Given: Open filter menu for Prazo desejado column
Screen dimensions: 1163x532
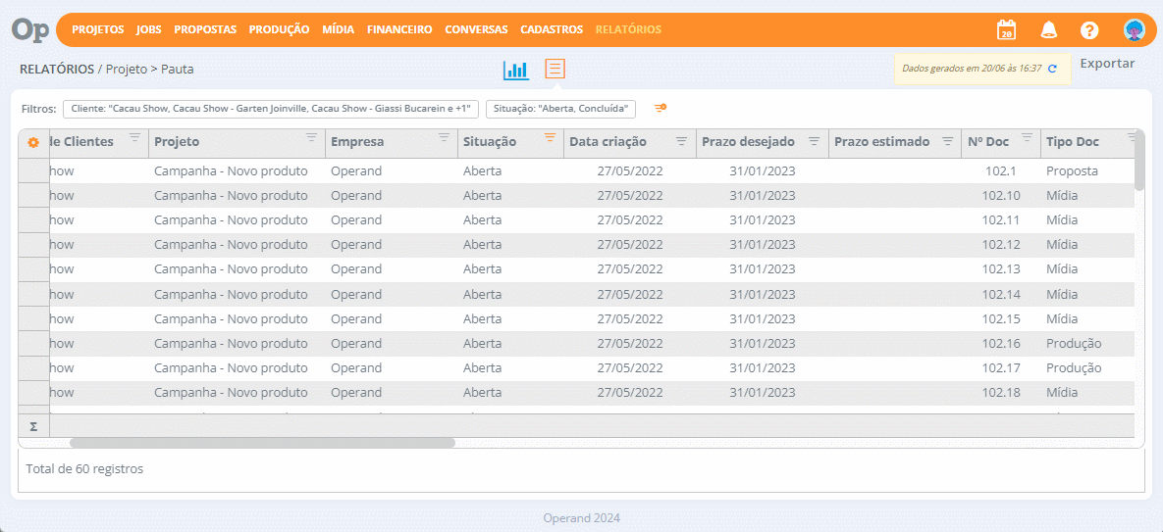Looking at the screenshot, I should (x=814, y=141).
